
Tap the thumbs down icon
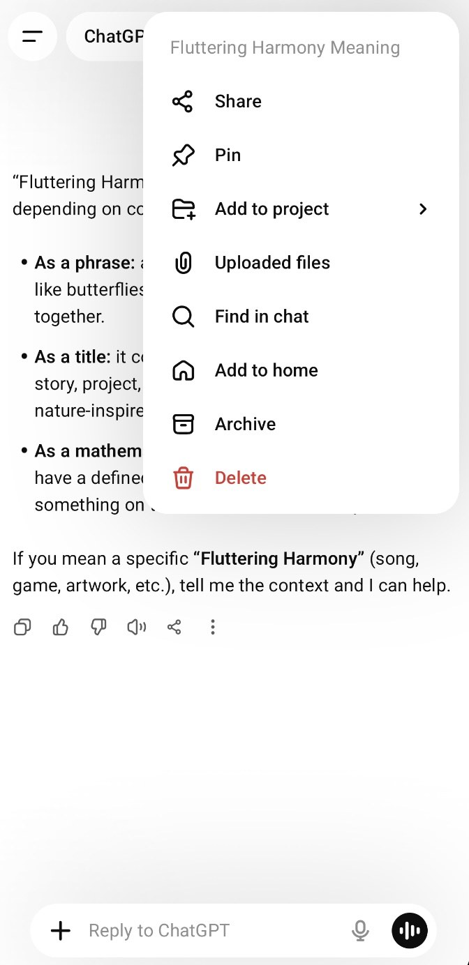coord(98,628)
